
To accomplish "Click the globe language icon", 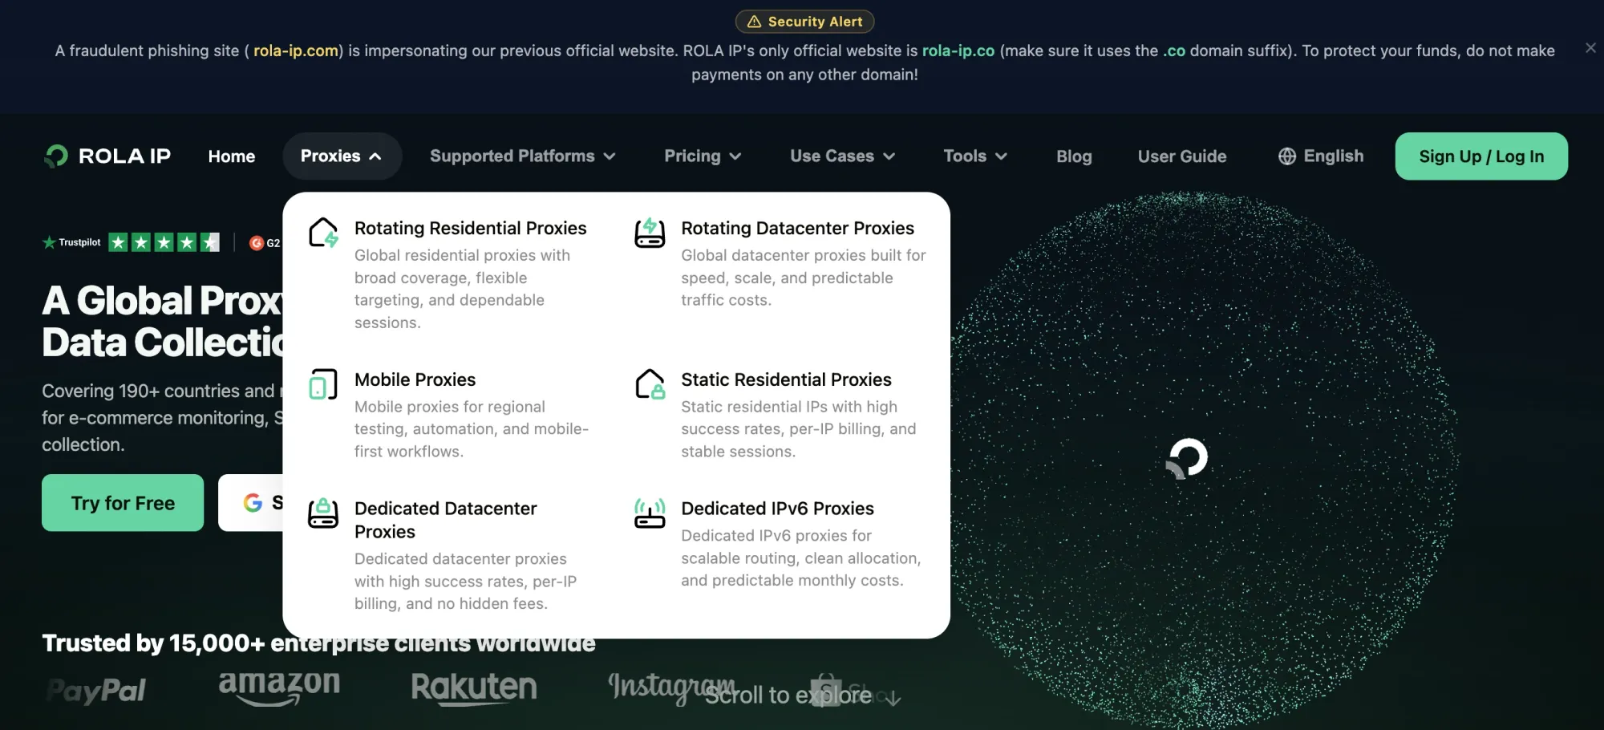I will [1287, 156].
